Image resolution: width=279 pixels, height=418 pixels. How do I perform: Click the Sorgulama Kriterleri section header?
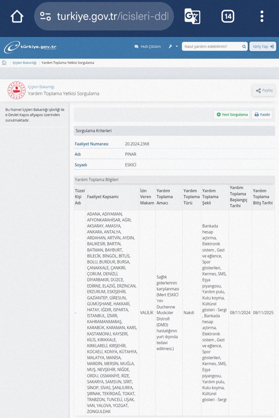174,131
